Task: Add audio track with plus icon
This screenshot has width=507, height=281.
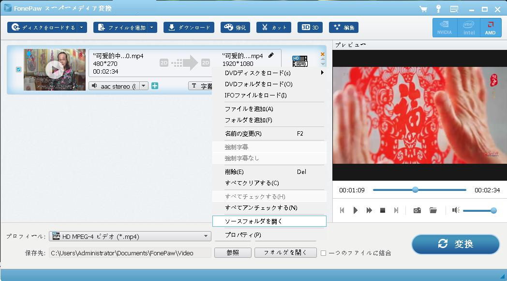Action: (155, 86)
